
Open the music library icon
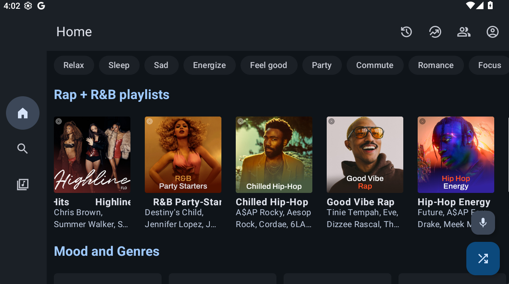tap(23, 185)
